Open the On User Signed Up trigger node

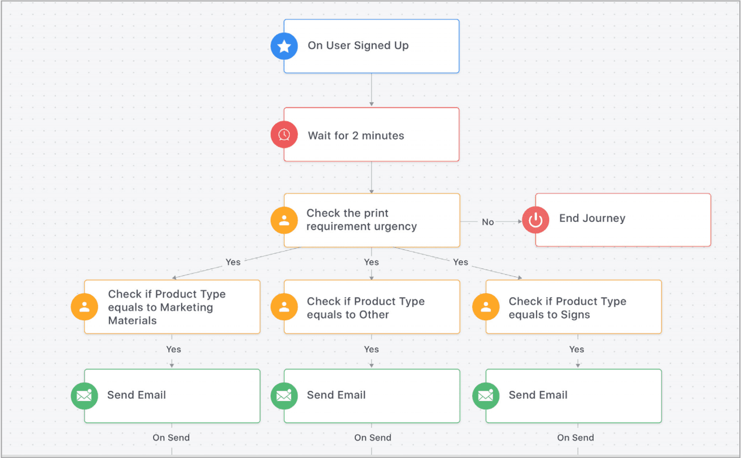pos(372,46)
